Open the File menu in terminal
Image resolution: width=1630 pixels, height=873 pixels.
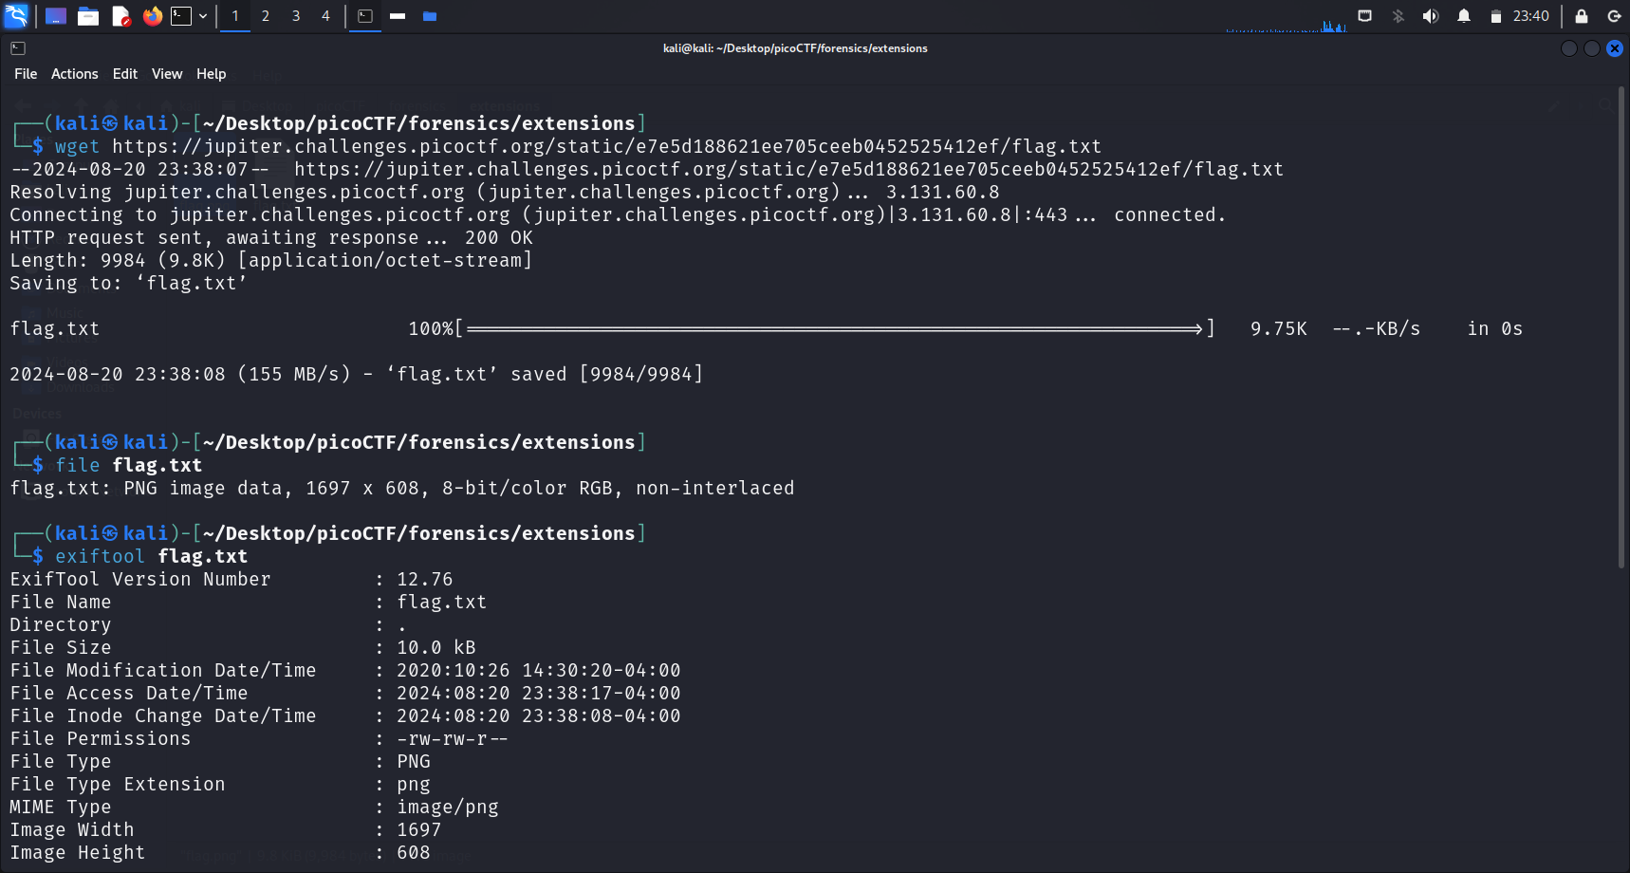(26, 74)
